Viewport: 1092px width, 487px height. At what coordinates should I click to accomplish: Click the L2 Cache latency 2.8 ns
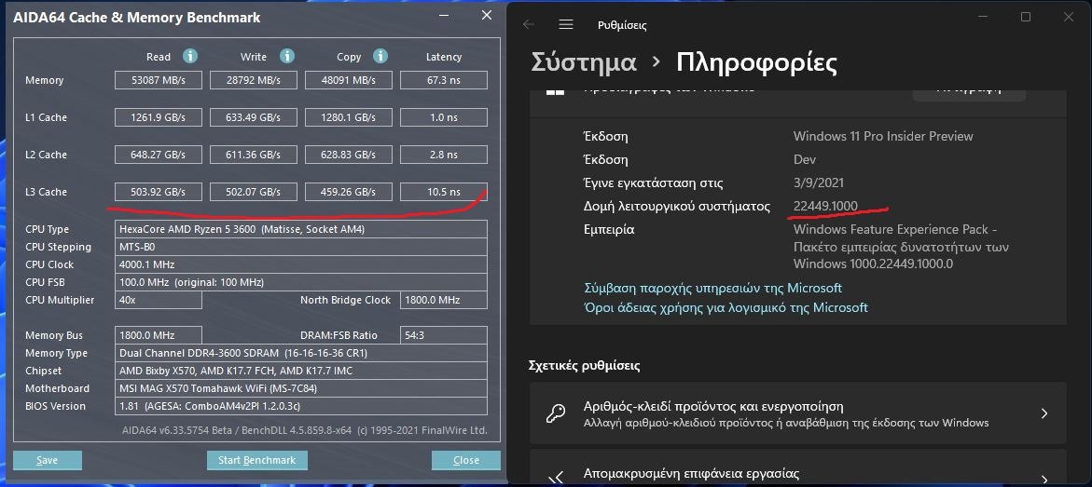(444, 155)
